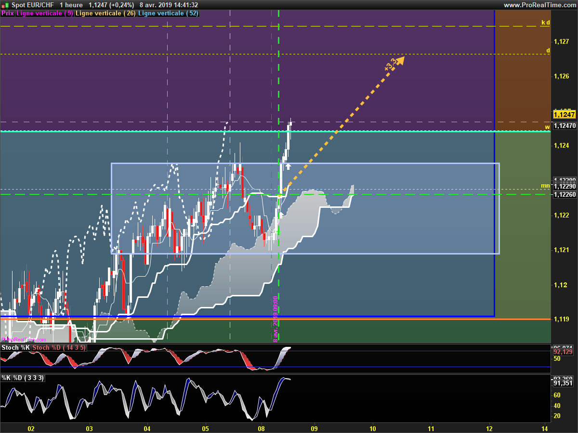Click the 1,12470 price level tag
Image resolution: width=578 pixels, height=433 pixels.
[x=564, y=126]
